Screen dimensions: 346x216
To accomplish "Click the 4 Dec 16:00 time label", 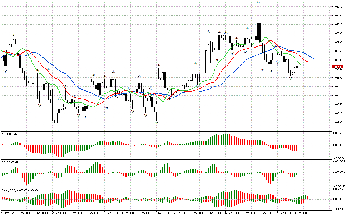I will tap(163, 213).
